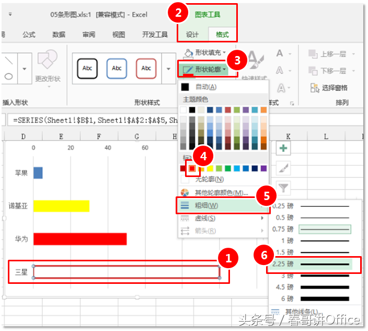Select column L header
Viewport: 368px width, 331px height.
pos(326,136)
